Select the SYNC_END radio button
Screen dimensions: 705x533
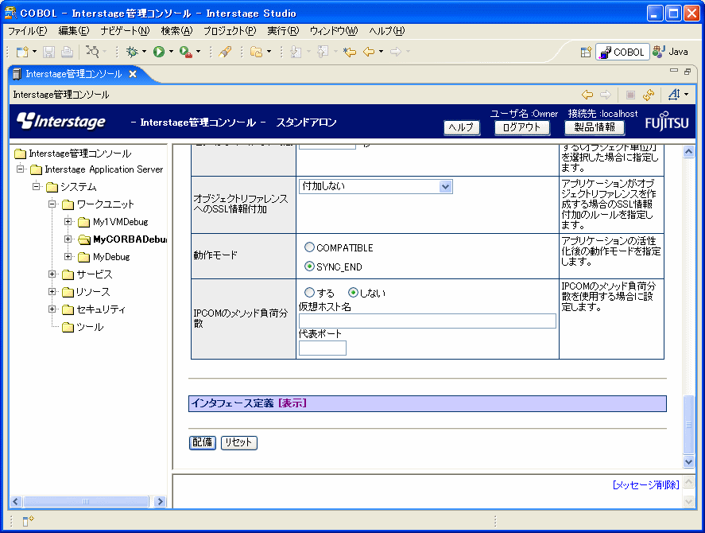pyautogui.click(x=310, y=266)
